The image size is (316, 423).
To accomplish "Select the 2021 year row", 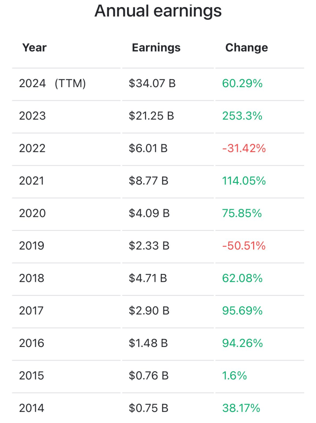I will (31, 181).
